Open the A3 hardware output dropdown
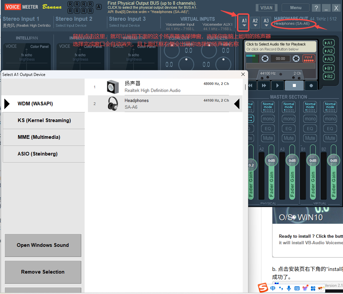The image size is (343, 294). pos(266,22)
